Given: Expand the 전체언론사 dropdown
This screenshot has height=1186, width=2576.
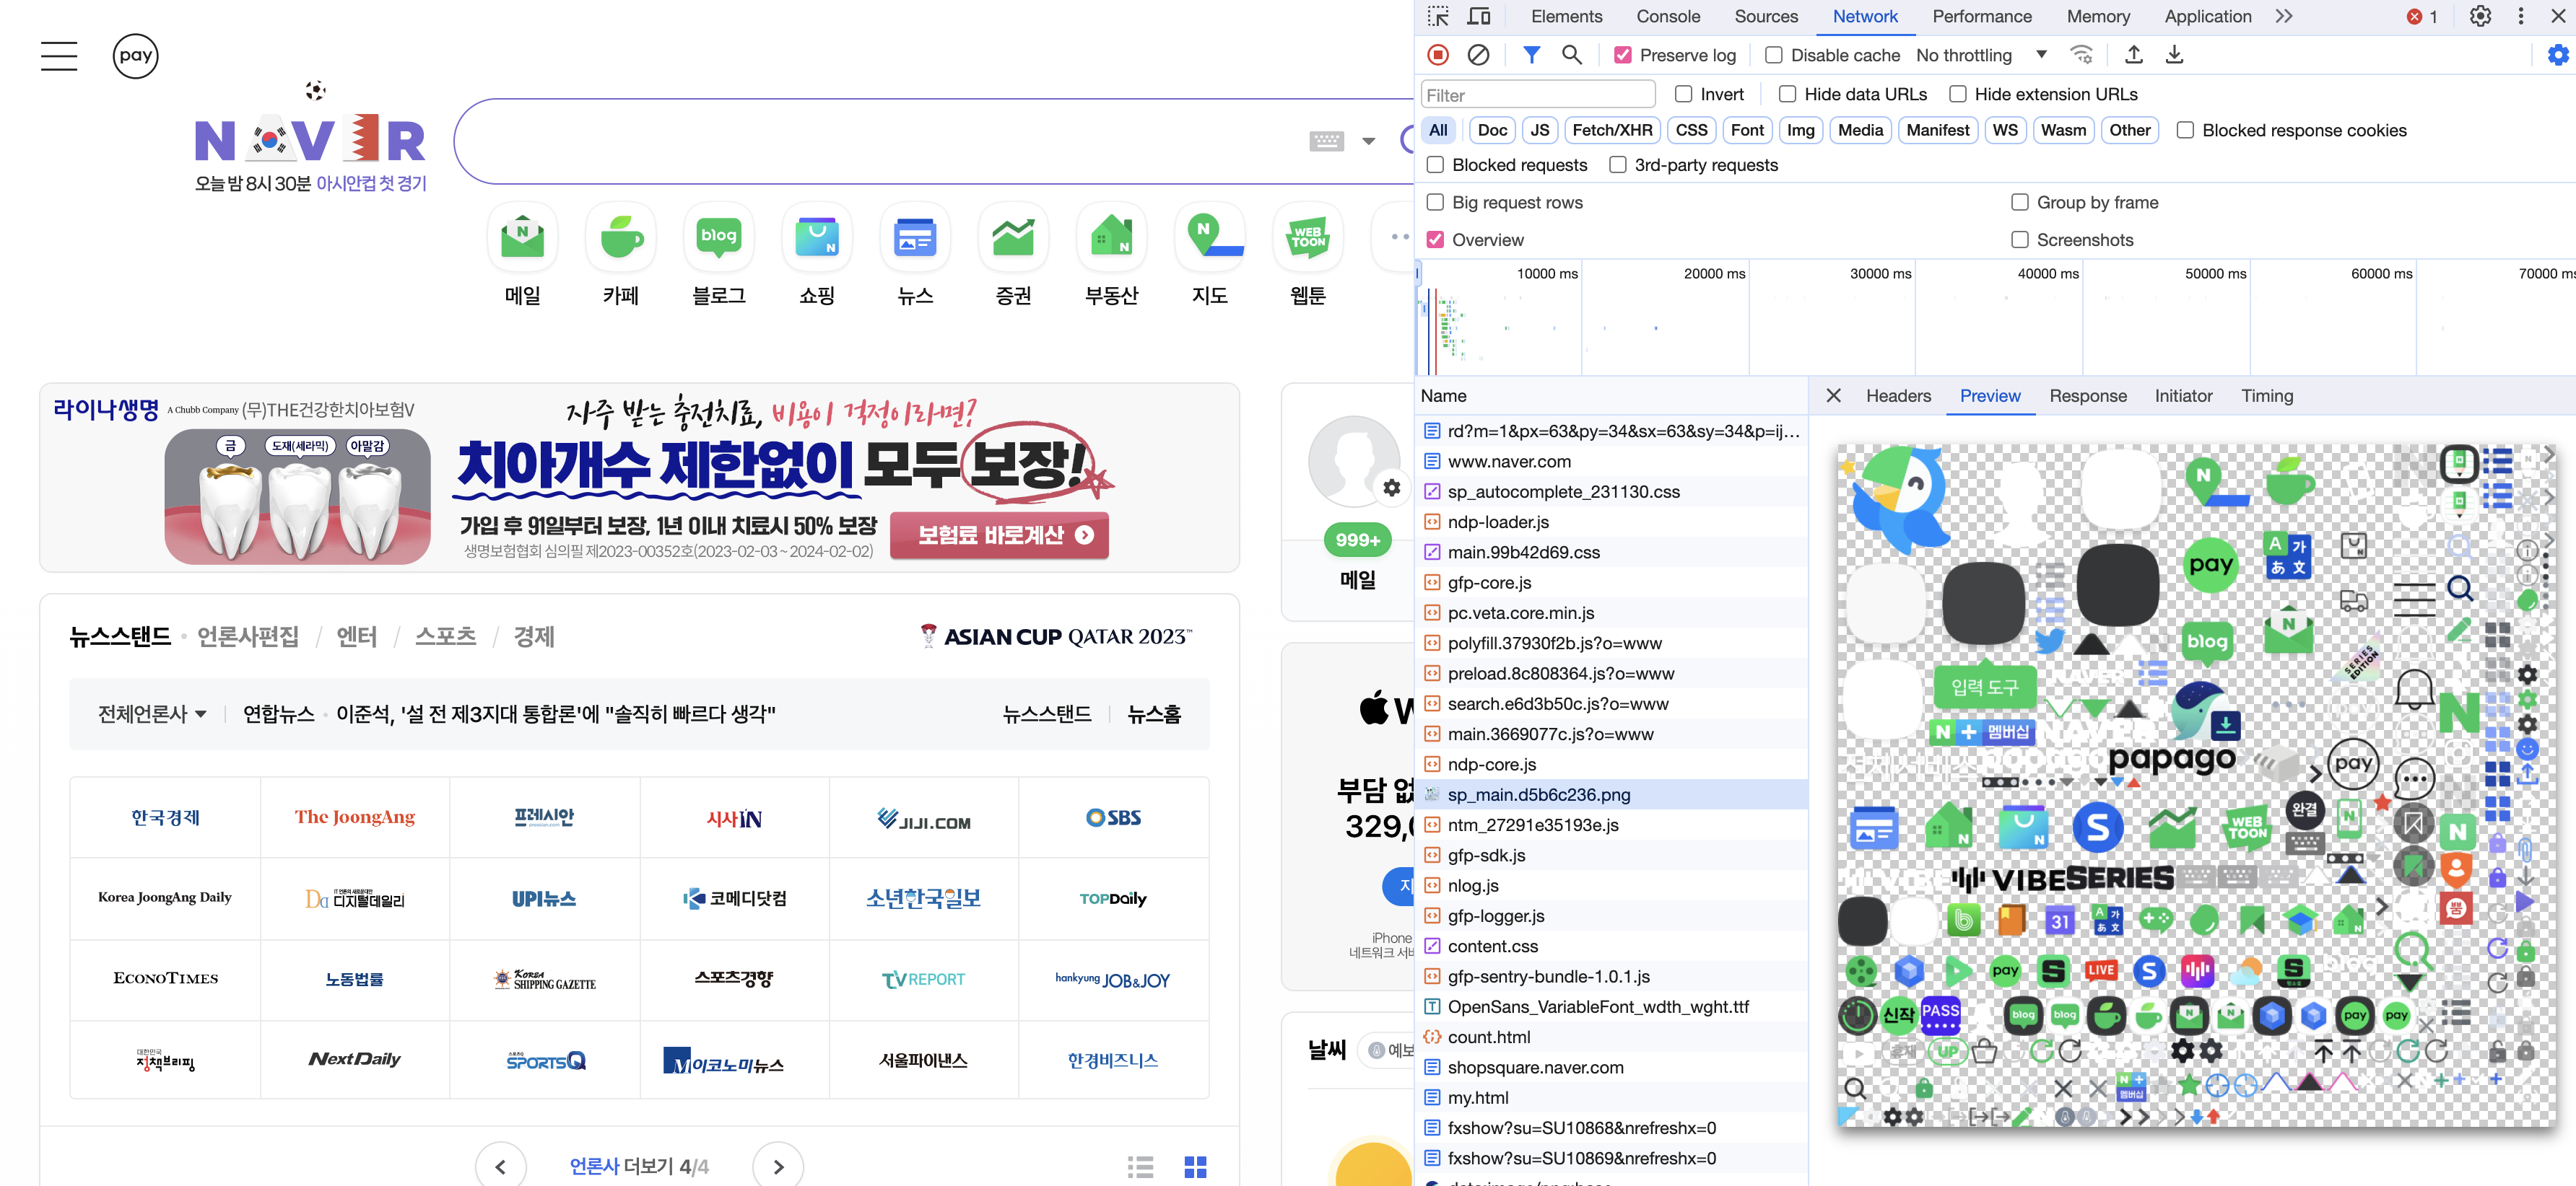Looking at the screenshot, I should pos(152,713).
